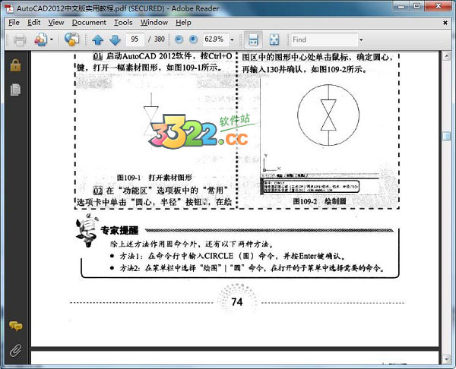
Task: Open the collaborate dropdown arrow
Action: click(52, 39)
